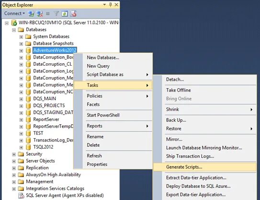The height and width of the screenshot is (200, 260).
Task: Click the Integration Services Catalogs folder icon
Action: coord(21,188)
